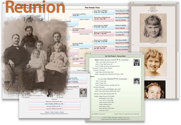Open Lizzie Mae STRAWSER portrait thumbnail

click(136, 81)
